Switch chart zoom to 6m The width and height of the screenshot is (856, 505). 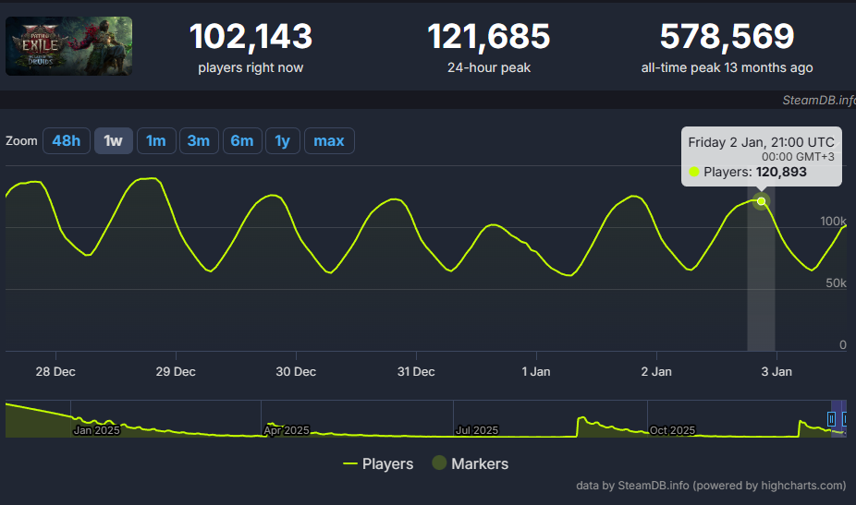[242, 140]
